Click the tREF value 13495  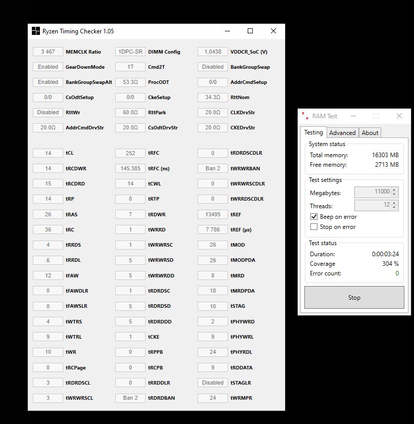pyautogui.click(x=213, y=214)
